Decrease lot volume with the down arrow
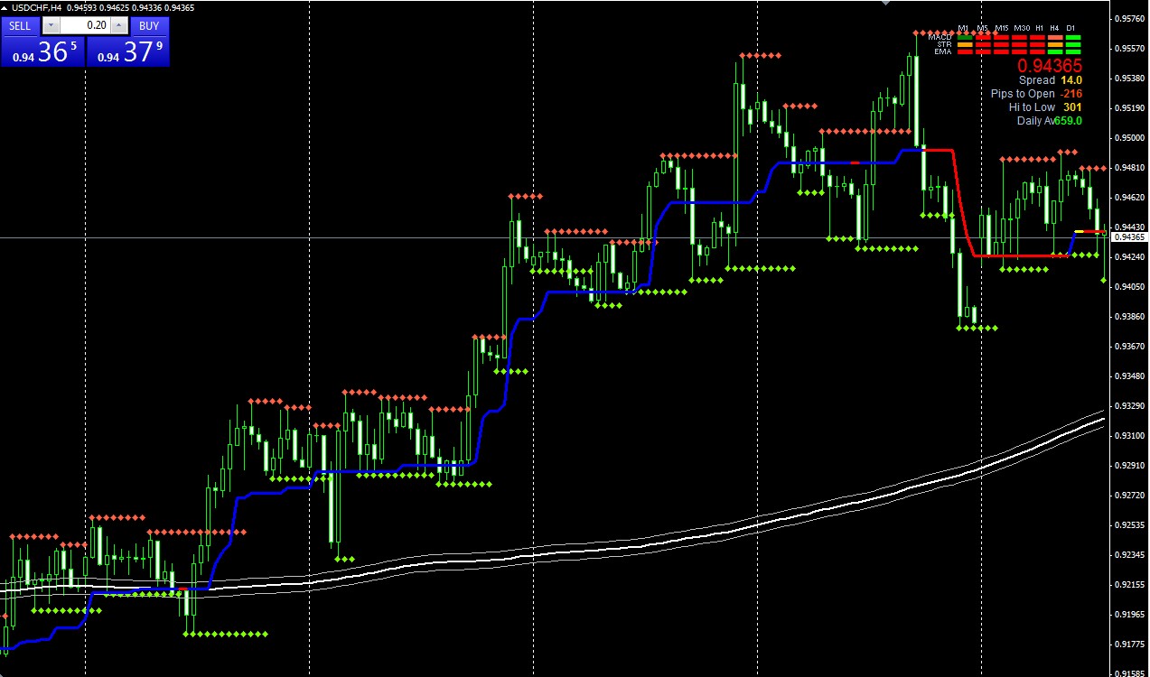The height and width of the screenshot is (677, 1150). point(51,26)
